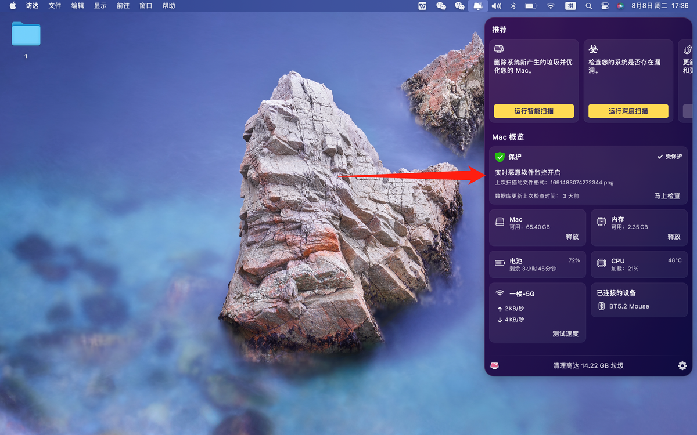Click the 拼 input method icon

tap(570, 6)
